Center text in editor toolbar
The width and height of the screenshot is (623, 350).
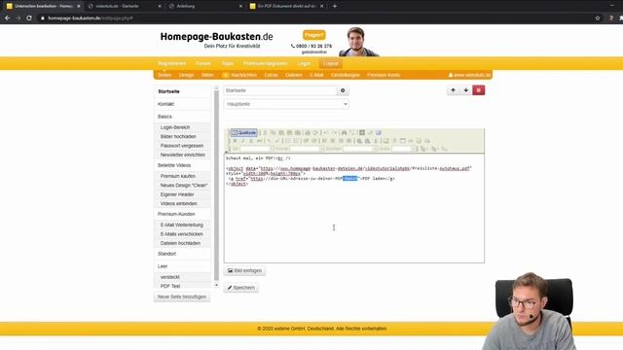333,141
